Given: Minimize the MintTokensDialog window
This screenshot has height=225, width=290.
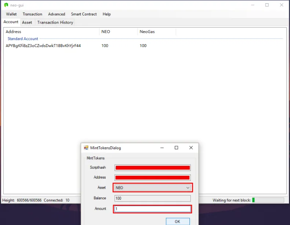Looking at the screenshot, I should tap(162, 147).
